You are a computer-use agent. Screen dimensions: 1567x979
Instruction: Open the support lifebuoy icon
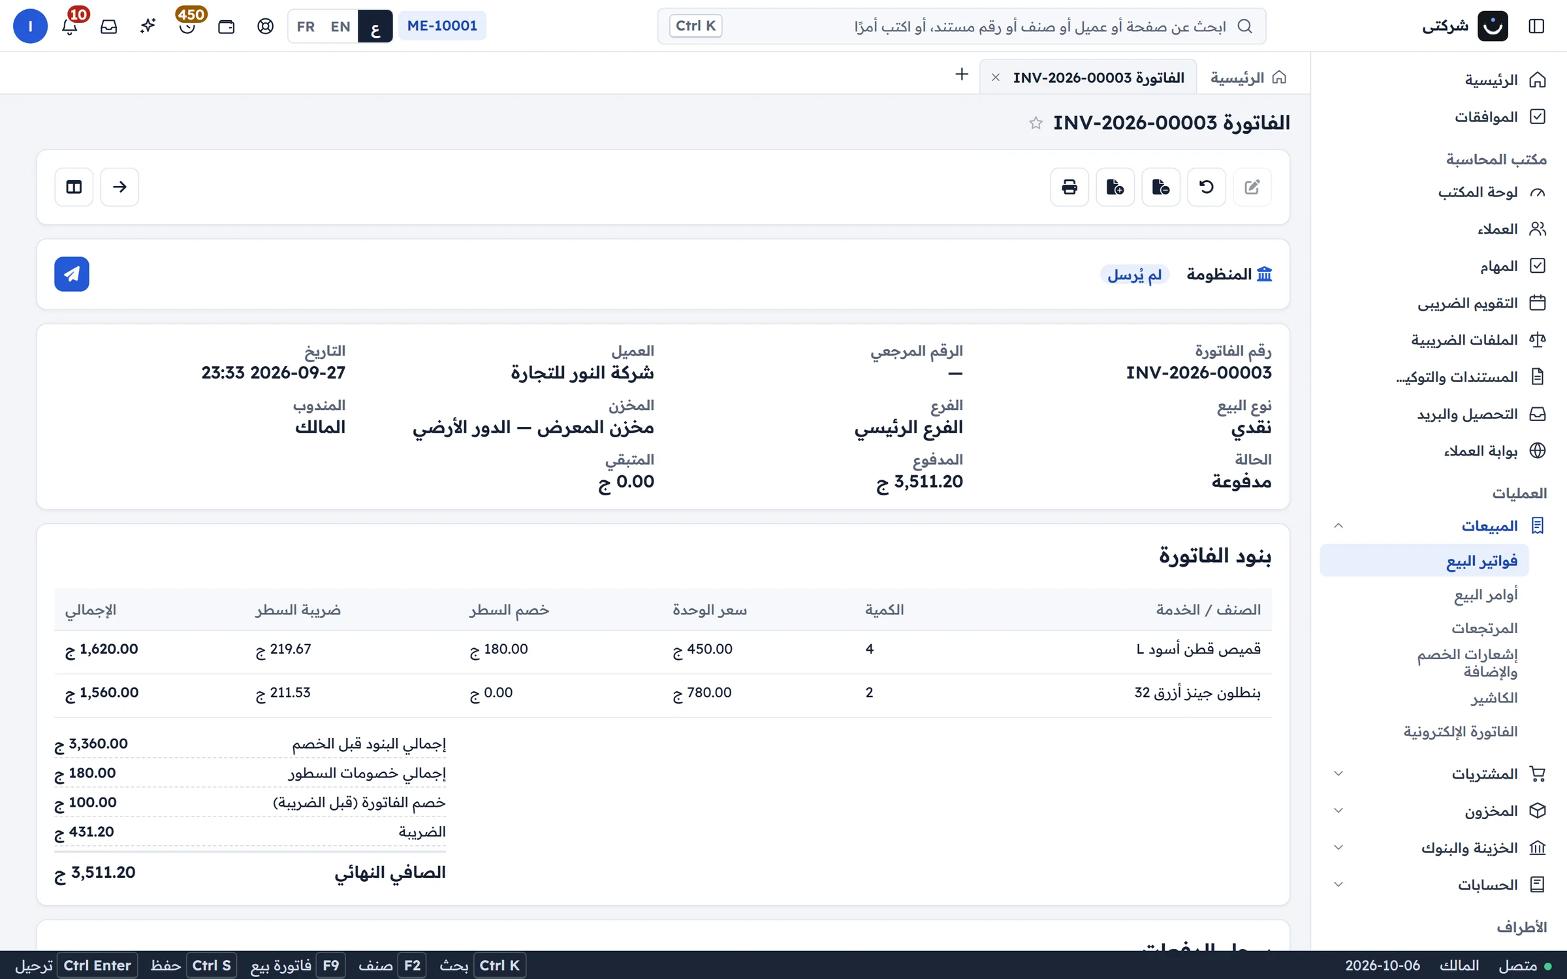tap(266, 26)
